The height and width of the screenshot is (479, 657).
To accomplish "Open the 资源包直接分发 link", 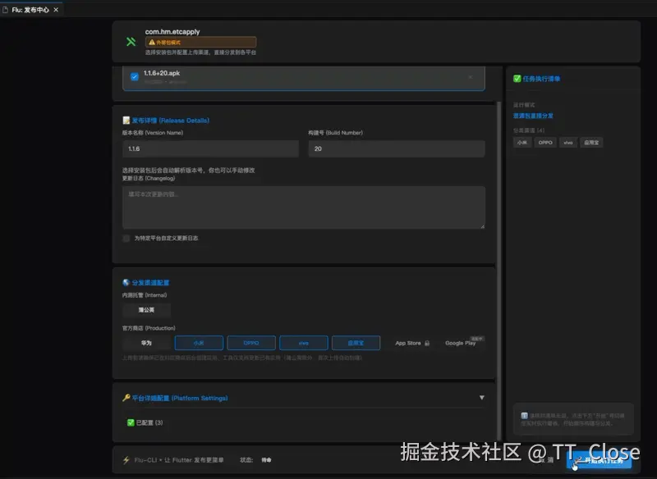I will (x=533, y=116).
